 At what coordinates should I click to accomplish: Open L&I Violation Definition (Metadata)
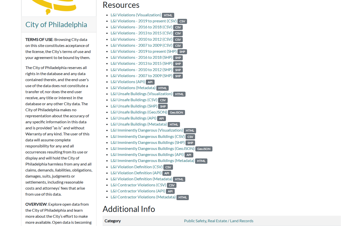(141, 179)
